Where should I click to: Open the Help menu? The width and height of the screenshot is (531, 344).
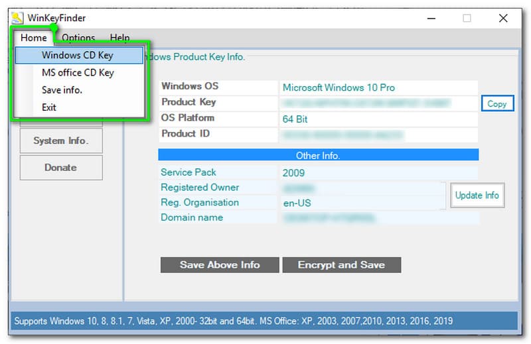tap(119, 38)
